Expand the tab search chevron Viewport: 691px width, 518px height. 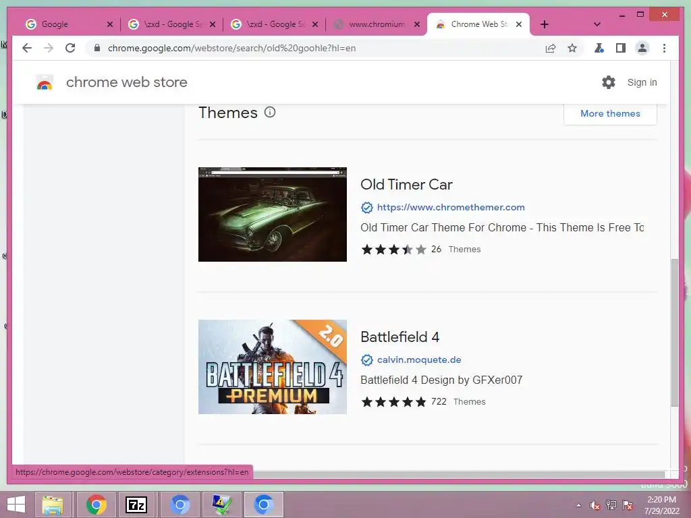tap(597, 24)
